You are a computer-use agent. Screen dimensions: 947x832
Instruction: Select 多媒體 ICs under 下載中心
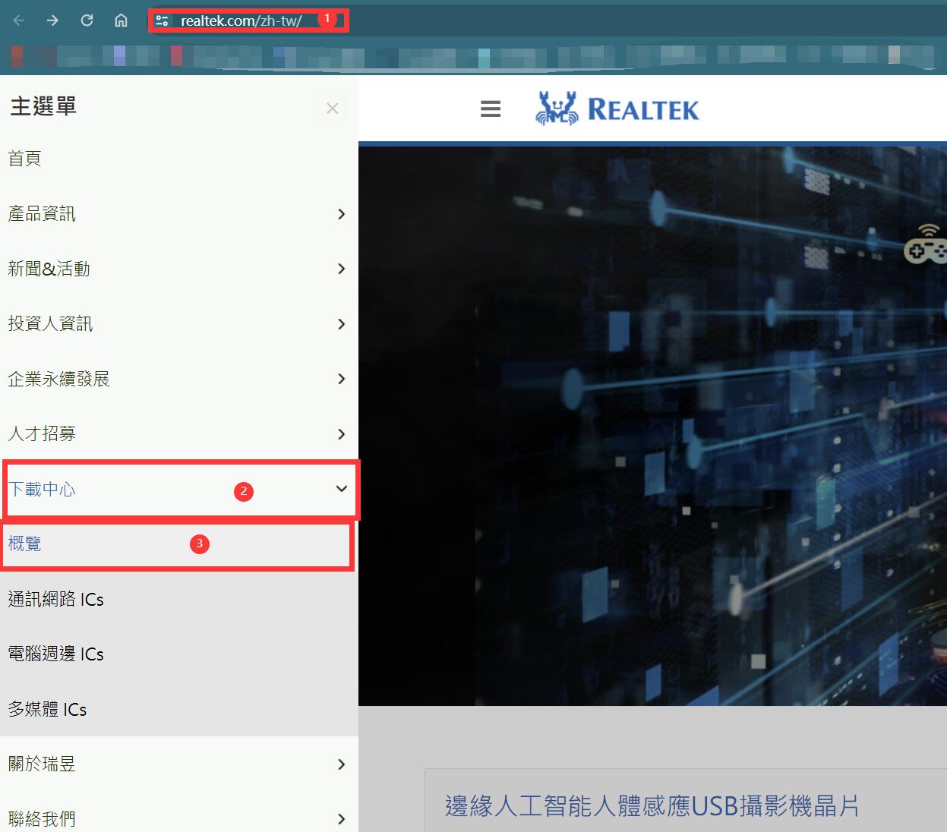(x=47, y=709)
